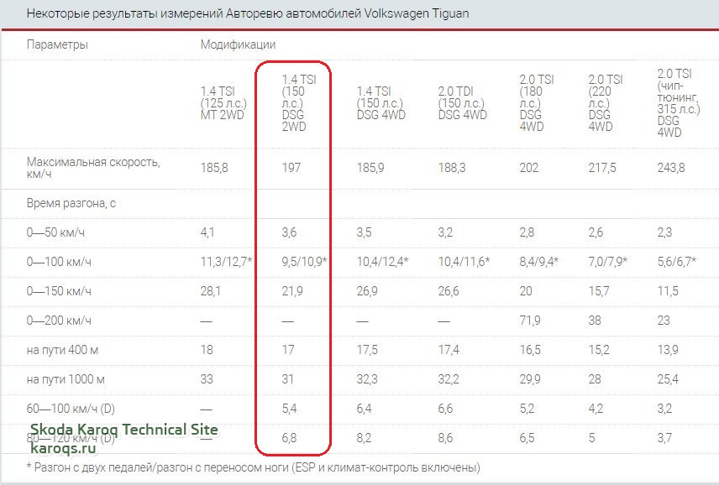Select the '3,7' value in the bottom row
This screenshot has width=719, height=485.
click(x=664, y=438)
